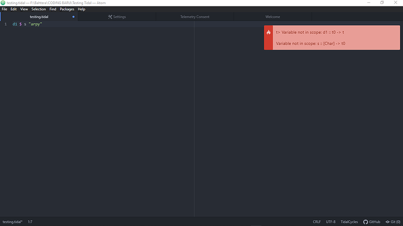Change the CRLF line ending setting

(317, 222)
